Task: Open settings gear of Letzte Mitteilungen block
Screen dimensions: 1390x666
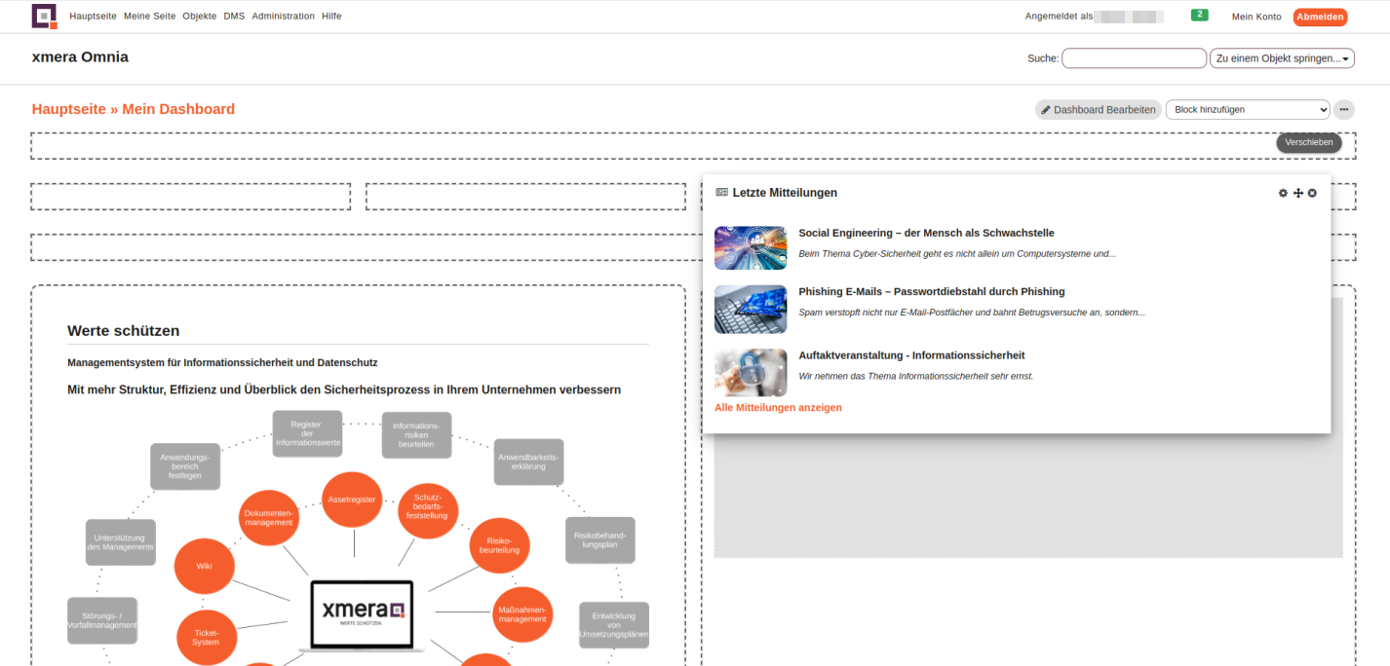Action: click(1283, 194)
